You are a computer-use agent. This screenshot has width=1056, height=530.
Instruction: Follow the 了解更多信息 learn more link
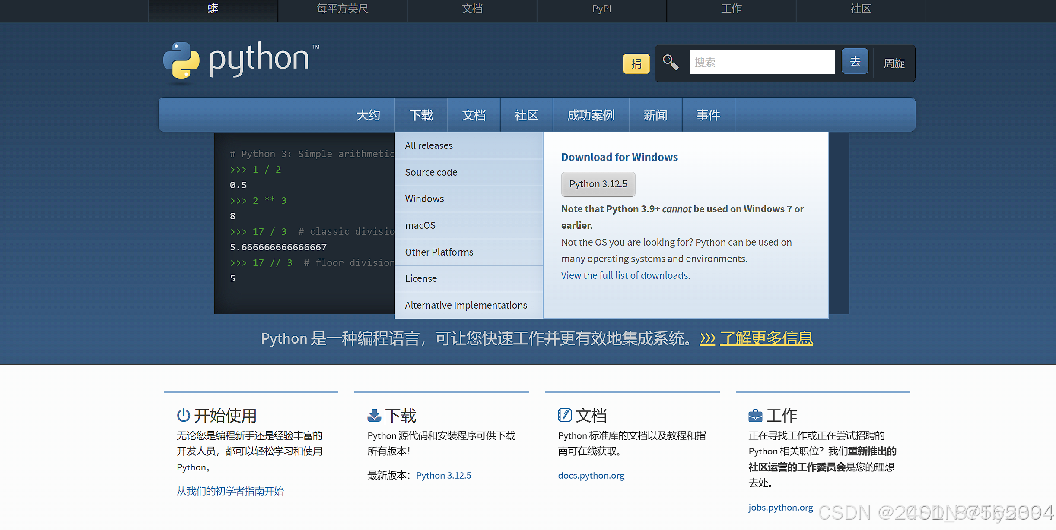tap(766, 338)
